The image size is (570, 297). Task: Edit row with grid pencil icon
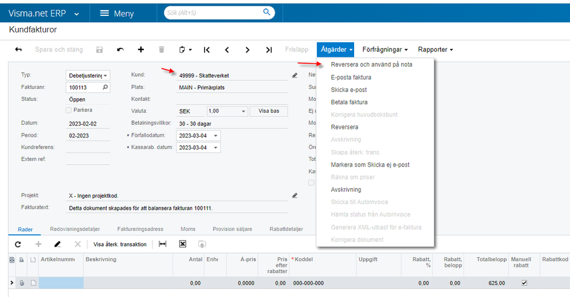(x=58, y=245)
